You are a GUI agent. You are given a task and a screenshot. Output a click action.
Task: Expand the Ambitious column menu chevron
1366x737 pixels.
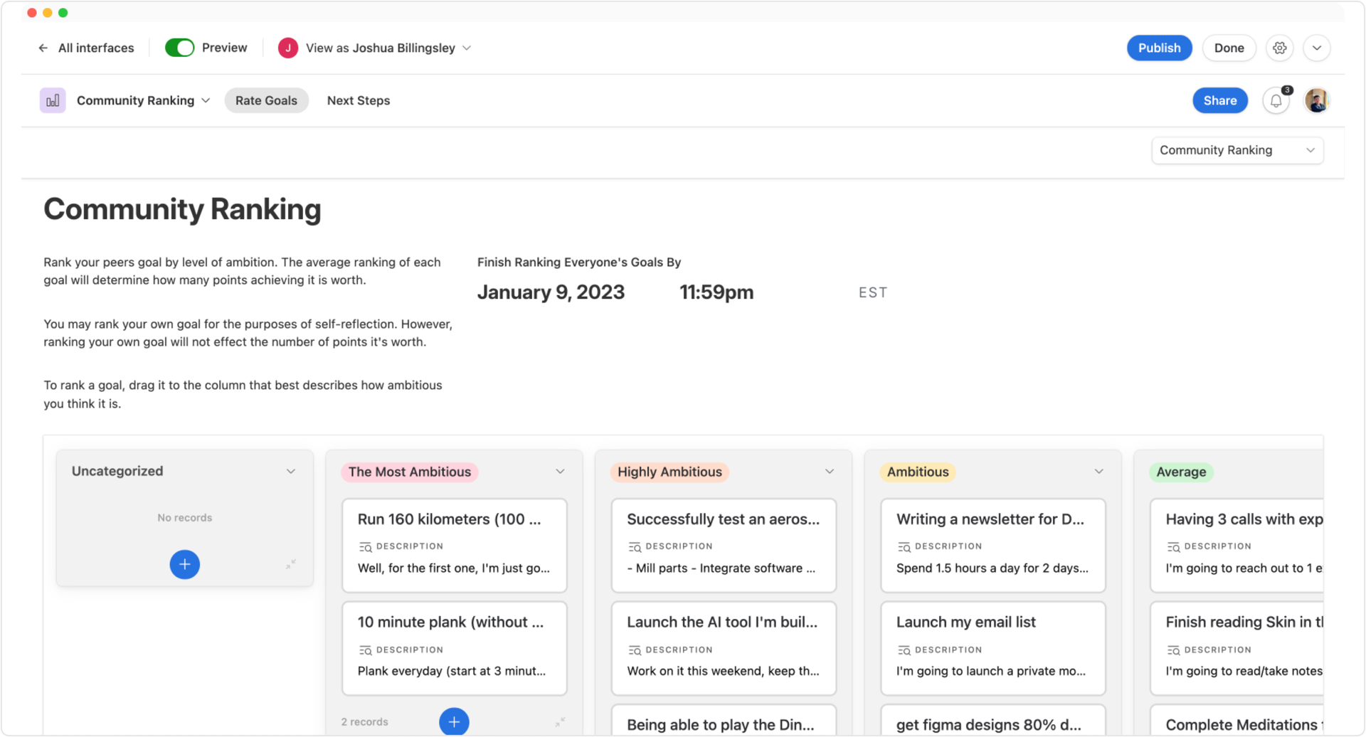tap(1098, 472)
